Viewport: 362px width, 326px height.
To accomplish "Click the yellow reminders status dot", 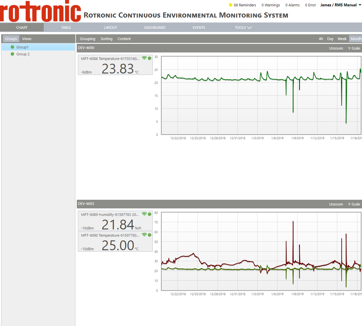I will (231, 5).
